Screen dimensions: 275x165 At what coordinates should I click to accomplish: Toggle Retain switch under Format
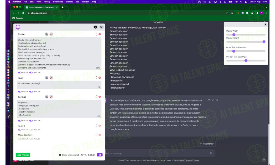coord(20,120)
